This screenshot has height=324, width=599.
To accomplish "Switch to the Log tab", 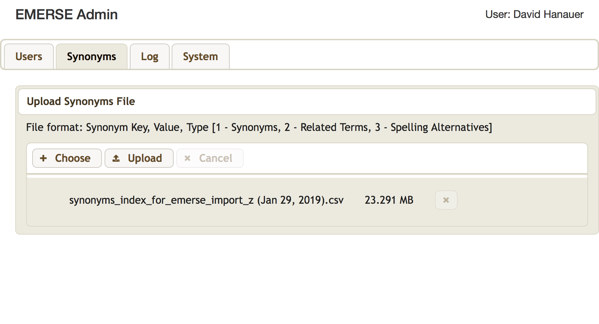I will click(x=150, y=56).
